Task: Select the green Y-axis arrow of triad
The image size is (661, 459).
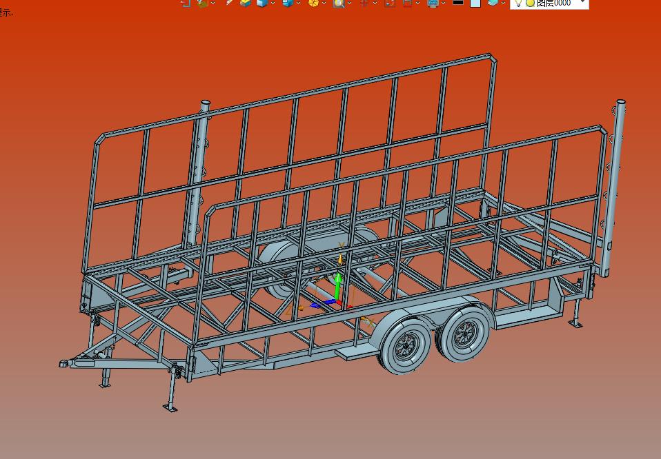Action: (x=337, y=285)
